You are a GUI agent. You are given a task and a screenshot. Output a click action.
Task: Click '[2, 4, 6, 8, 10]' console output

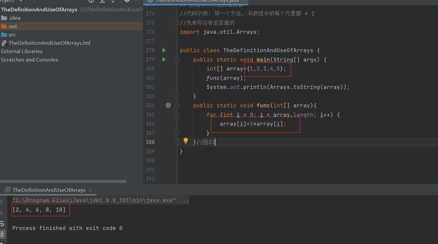pyautogui.click(x=39, y=210)
